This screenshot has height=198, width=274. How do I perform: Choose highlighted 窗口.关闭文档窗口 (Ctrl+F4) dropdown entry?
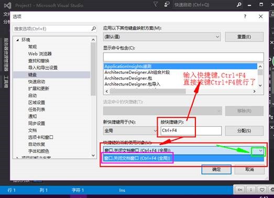183,158
